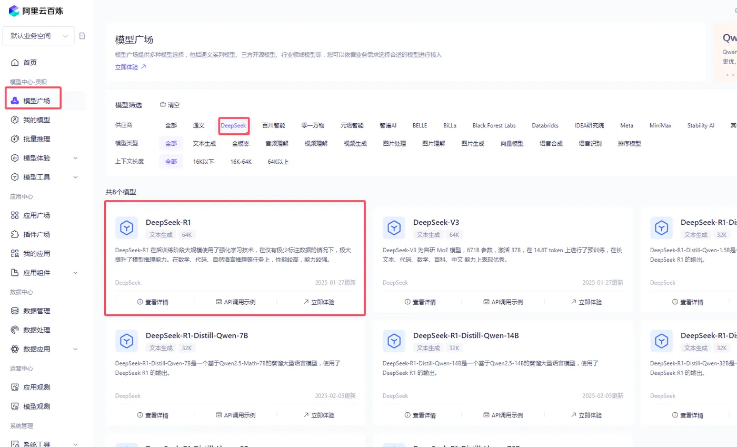Filter suppliers by Black Forest Labs

click(x=494, y=125)
